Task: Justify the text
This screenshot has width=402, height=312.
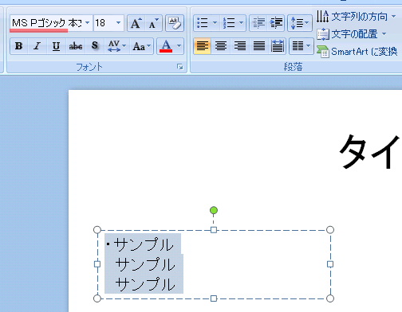Action: pos(258,46)
